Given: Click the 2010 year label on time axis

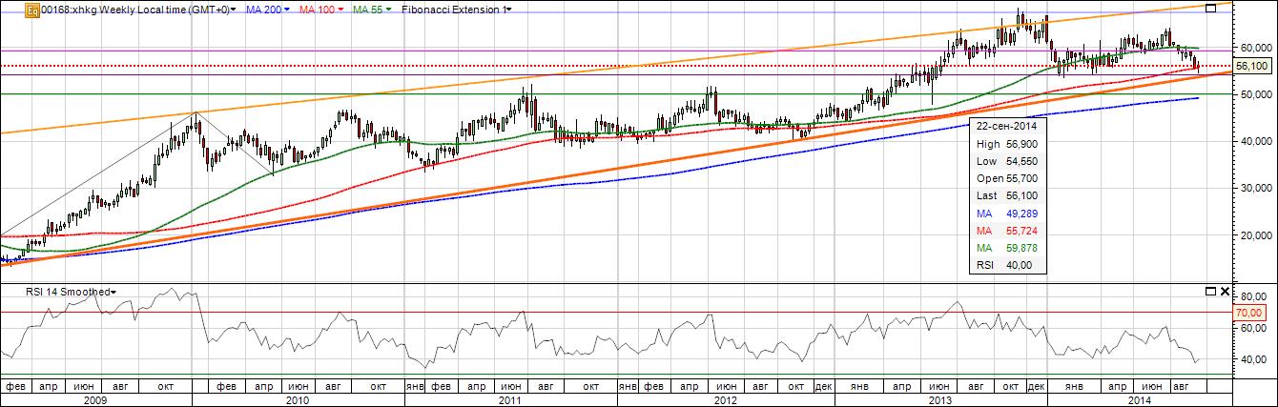Looking at the screenshot, I should pos(296,401).
